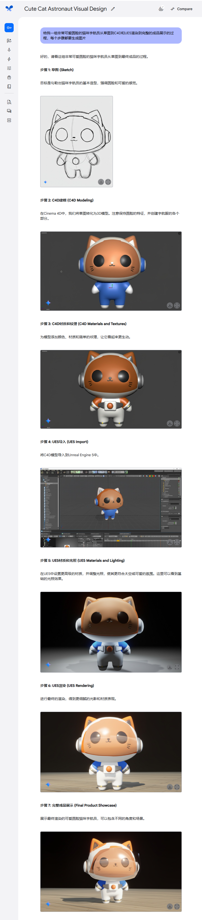The height and width of the screenshot is (920, 202).
Task: Open the UE5 rendering cat image
Action: (x=111, y=752)
